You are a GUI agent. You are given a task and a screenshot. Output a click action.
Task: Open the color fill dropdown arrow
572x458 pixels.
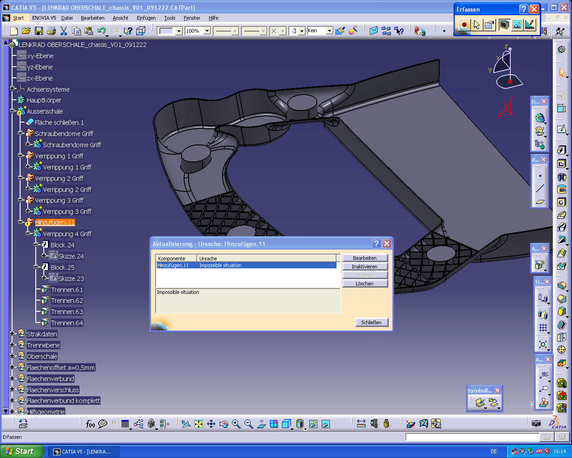[x=179, y=31]
